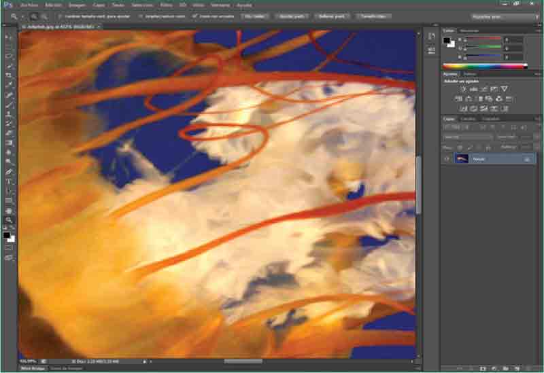Click the zoom out magnifier in options bar
544x373 pixels.
[44, 16]
